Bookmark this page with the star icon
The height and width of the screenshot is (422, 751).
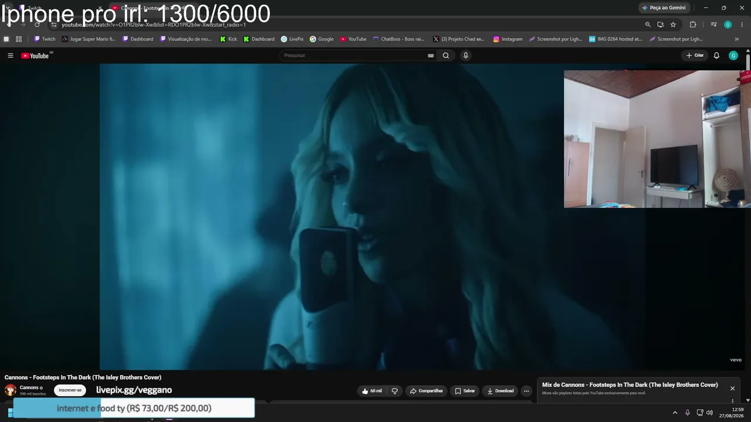673,25
